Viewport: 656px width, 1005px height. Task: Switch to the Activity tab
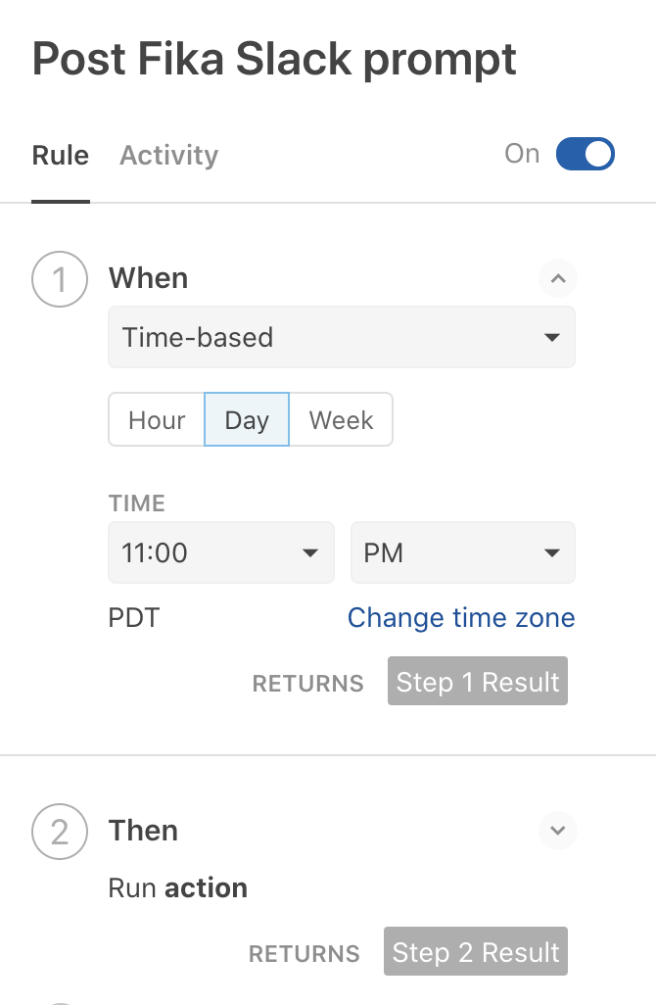click(x=168, y=155)
